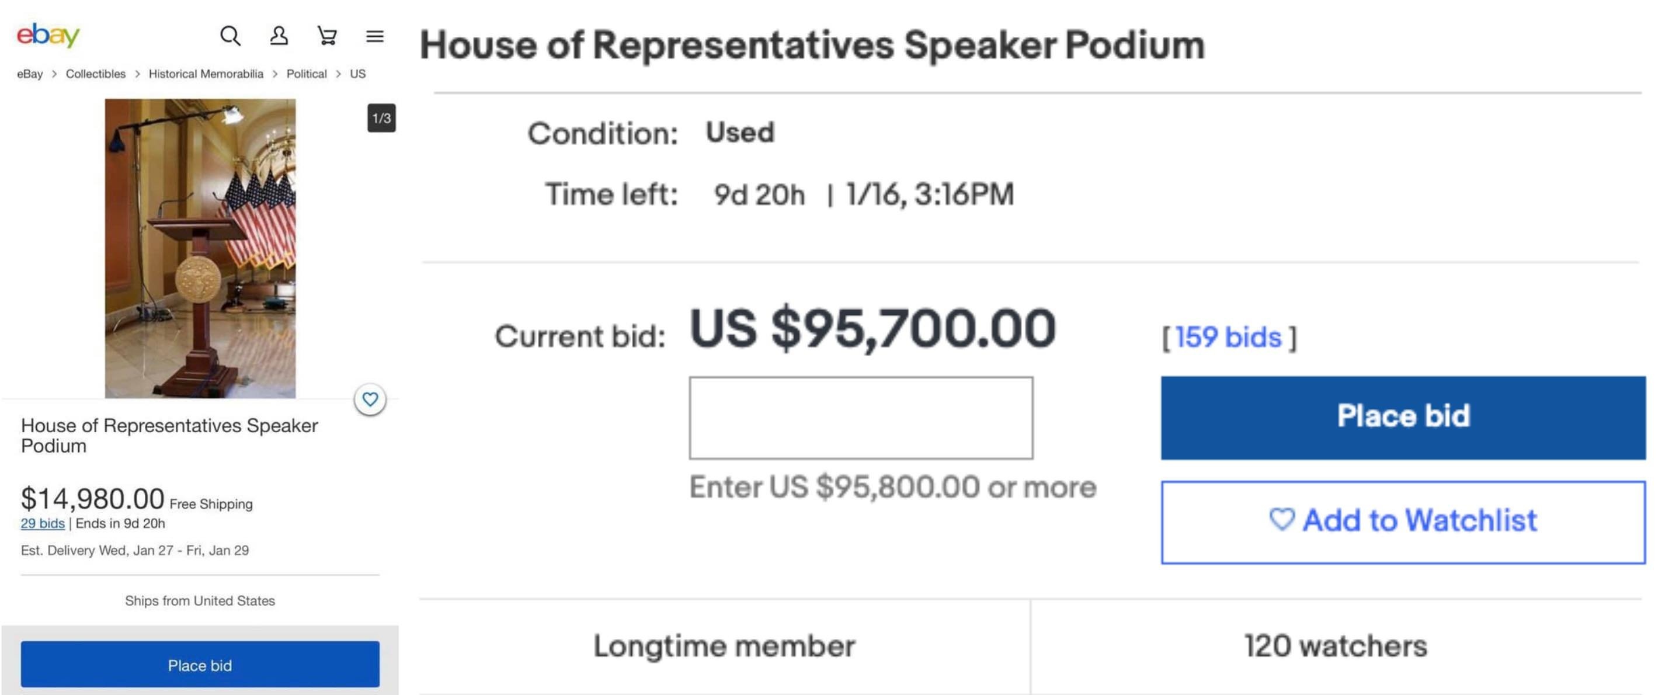Click Add to Watchlist button

(1403, 522)
